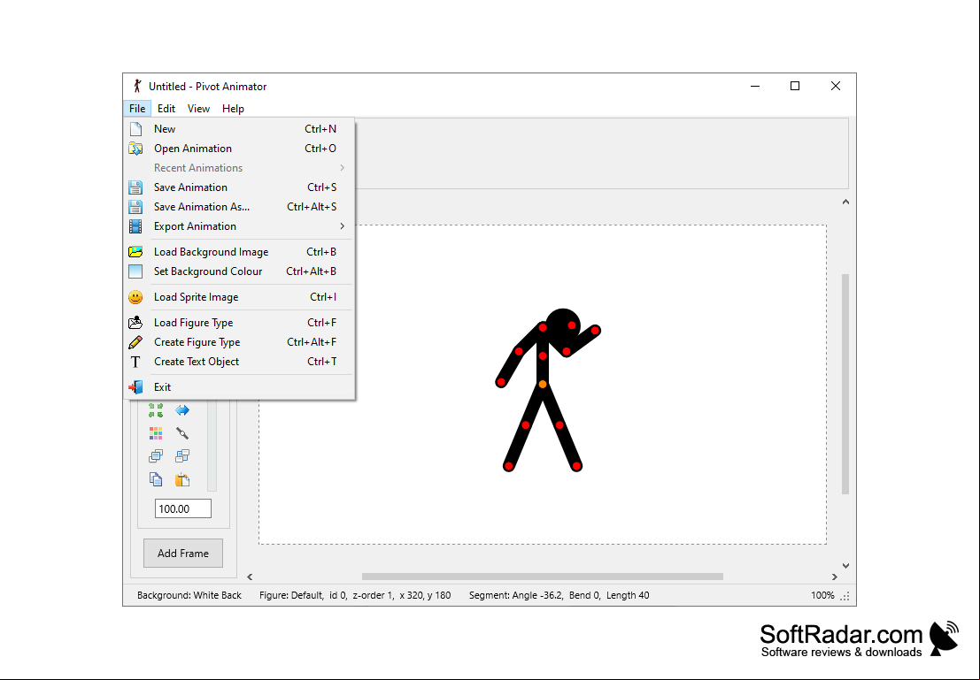Choose Load Figure Type
The image size is (980, 680).
pos(240,323)
